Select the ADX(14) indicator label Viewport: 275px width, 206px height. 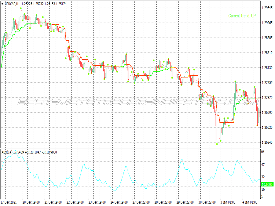(7, 152)
